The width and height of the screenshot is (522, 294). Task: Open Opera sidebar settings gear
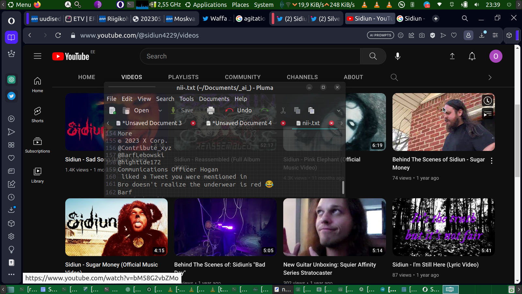(11, 237)
